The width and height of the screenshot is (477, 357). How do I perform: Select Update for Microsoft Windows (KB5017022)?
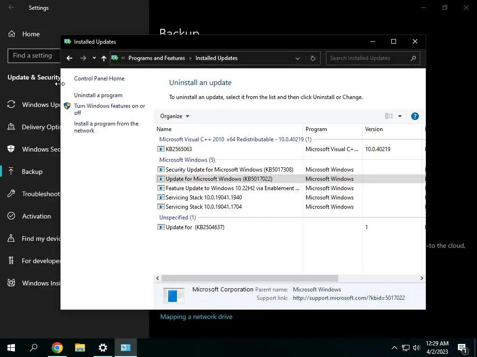[290, 179]
